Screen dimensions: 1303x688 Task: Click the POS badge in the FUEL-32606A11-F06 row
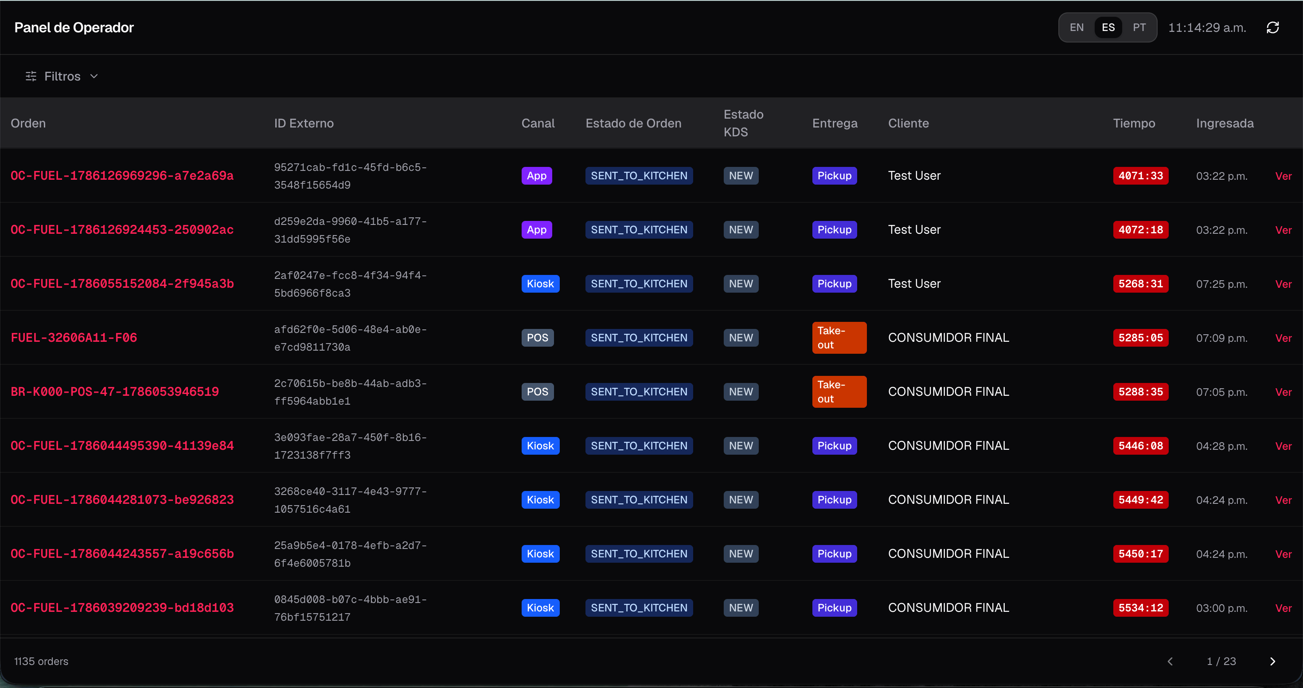(x=538, y=338)
